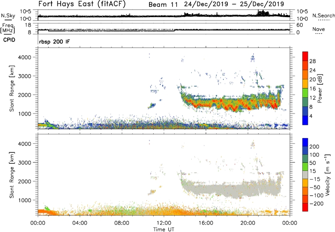The width and height of the screenshot is (335, 232).
Task: Click the 'Velocity [m s-1]' colorbar title
Action: coord(327,175)
